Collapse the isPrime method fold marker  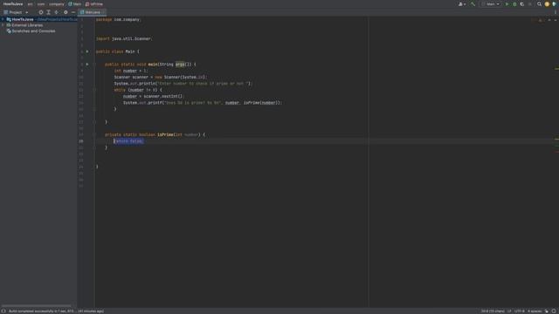coord(94,134)
